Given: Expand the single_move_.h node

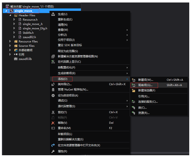Looking at the screenshot, I should [14, 24].
